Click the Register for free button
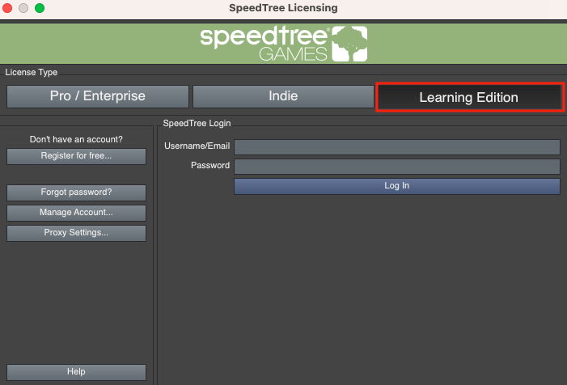This screenshot has height=385, width=567. (76, 156)
